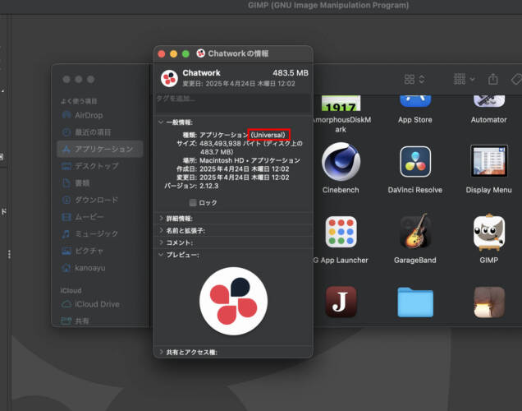Expand the 名前と拡張子 section
The width and height of the screenshot is (522, 411).
pyautogui.click(x=161, y=230)
